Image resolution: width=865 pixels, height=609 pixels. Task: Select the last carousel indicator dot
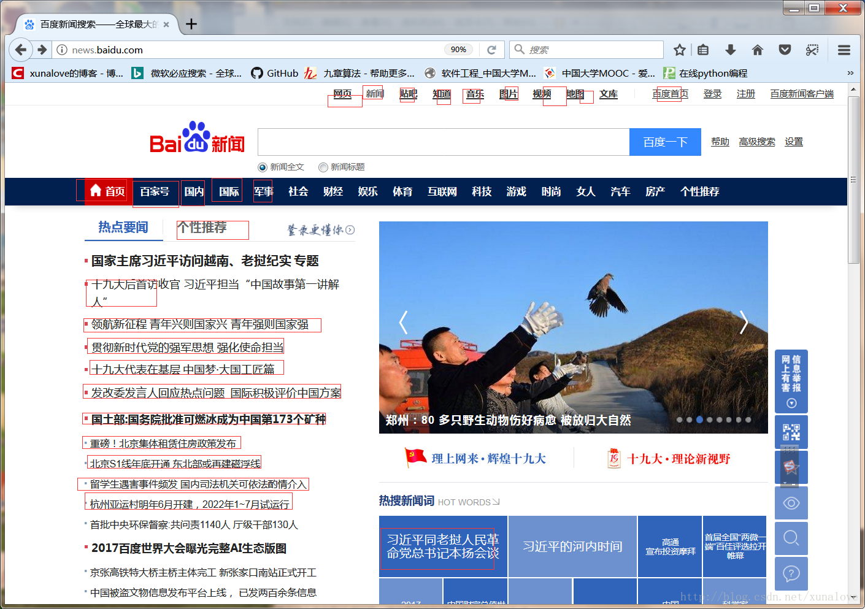748,419
